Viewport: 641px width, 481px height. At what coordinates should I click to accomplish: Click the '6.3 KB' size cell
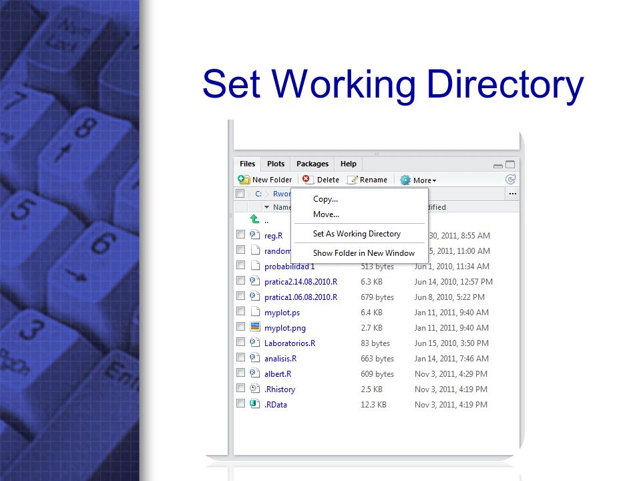coord(372,282)
